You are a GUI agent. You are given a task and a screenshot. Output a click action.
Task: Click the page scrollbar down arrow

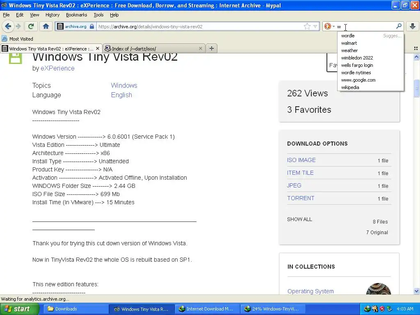(416, 291)
